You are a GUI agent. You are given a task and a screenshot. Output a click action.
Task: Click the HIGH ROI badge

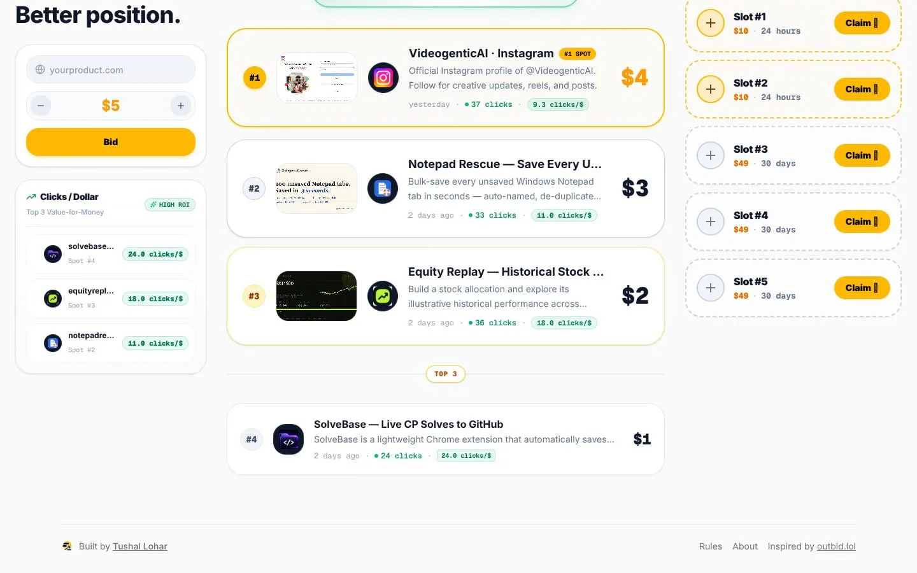coord(170,205)
